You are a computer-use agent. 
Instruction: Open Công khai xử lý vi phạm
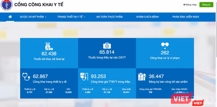coord(165,58)
